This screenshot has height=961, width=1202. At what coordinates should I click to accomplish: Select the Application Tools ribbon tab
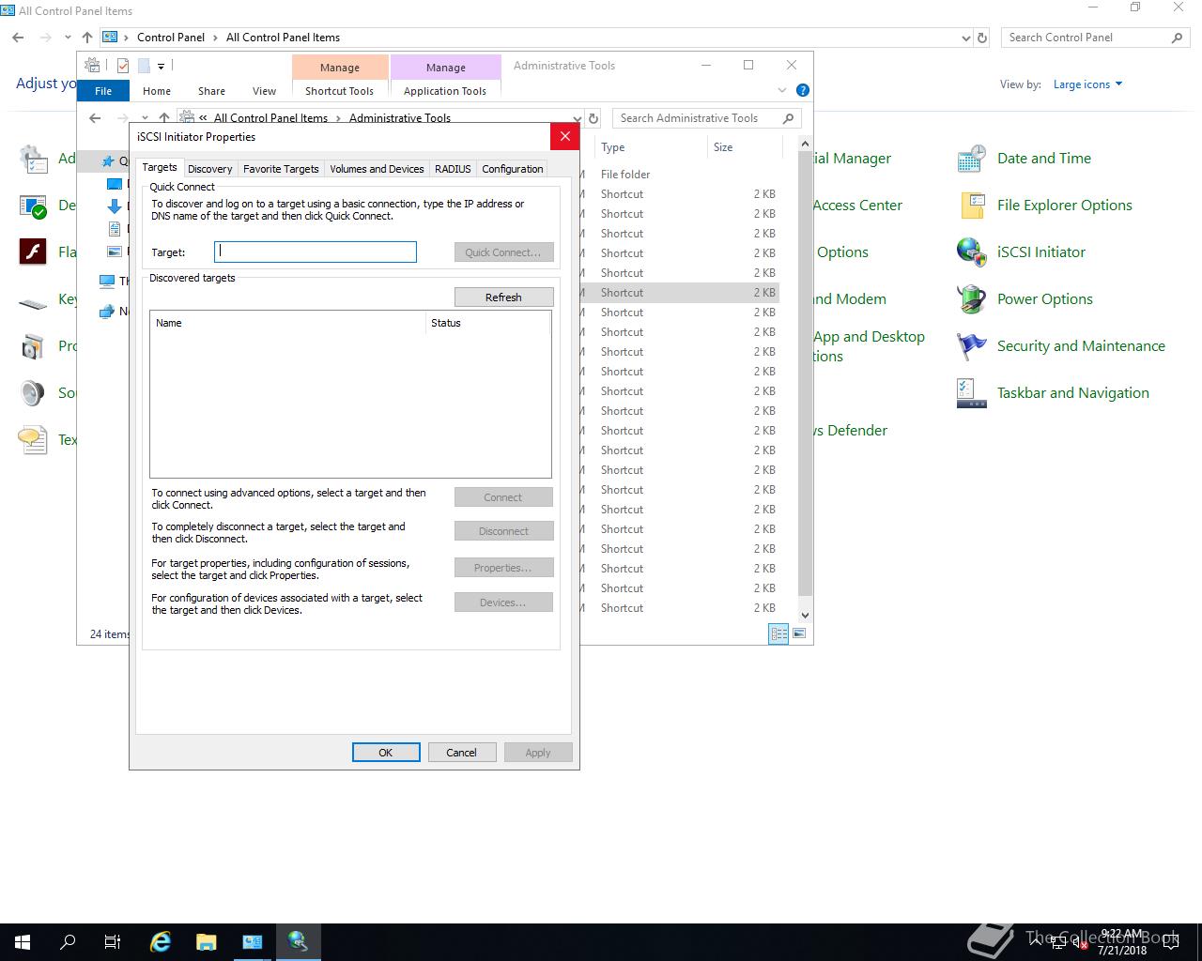click(x=445, y=91)
